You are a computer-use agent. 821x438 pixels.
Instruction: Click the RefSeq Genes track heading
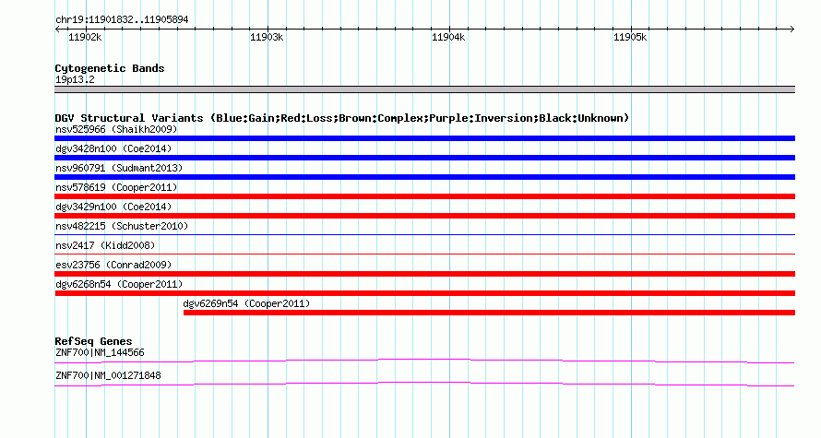[x=93, y=342]
